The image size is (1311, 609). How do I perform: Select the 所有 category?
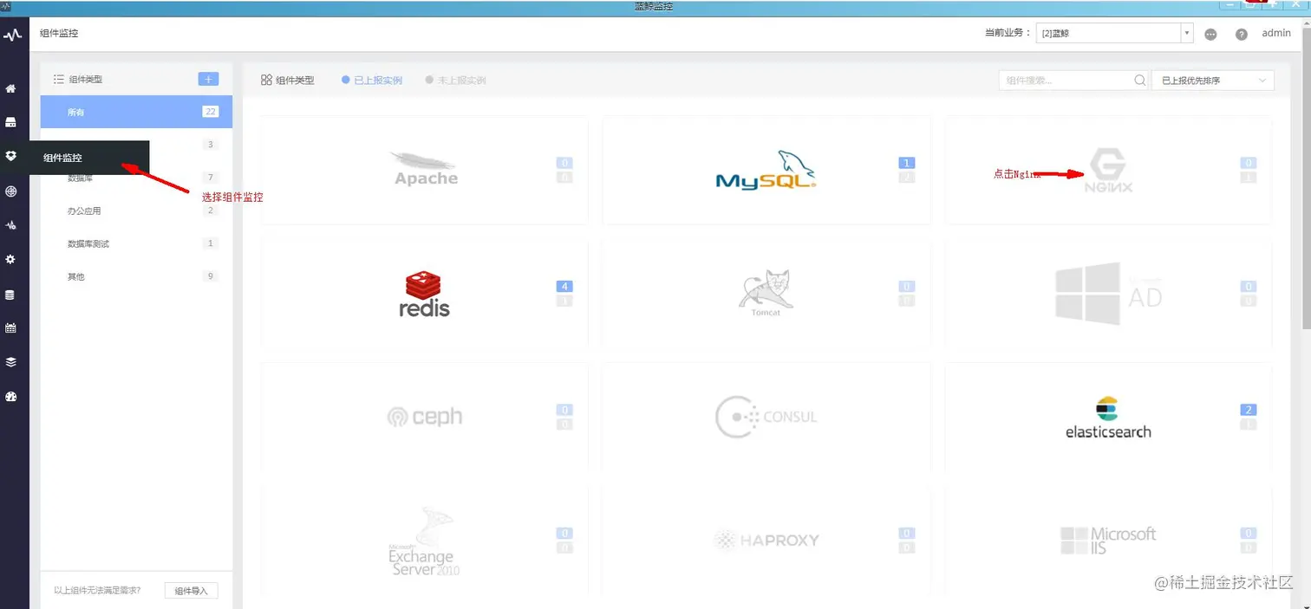[x=136, y=112]
